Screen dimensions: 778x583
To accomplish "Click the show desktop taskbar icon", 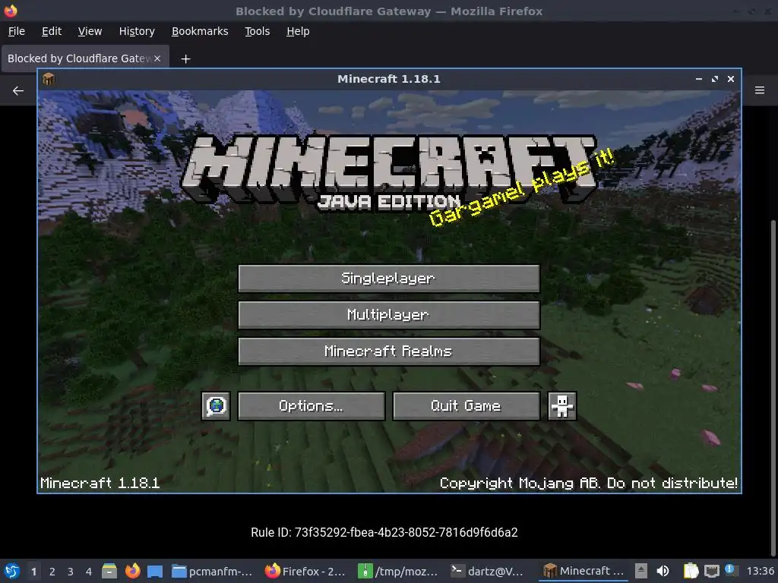I will [x=155, y=571].
